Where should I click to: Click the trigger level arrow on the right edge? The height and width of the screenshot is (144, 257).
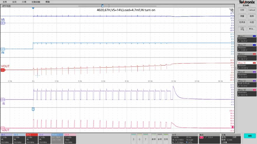point(233,127)
